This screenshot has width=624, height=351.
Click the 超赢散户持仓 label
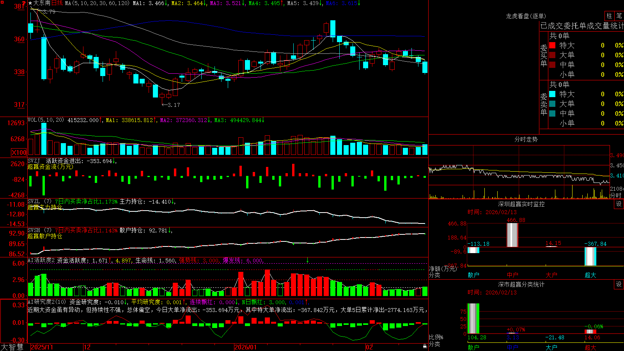45,236
